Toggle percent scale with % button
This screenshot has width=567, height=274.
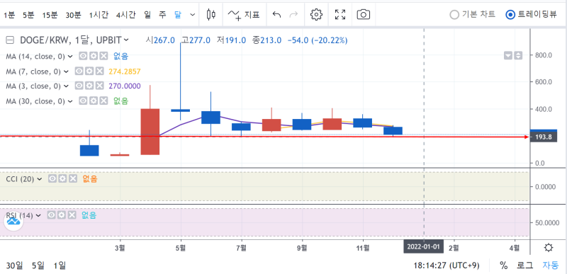point(503,266)
